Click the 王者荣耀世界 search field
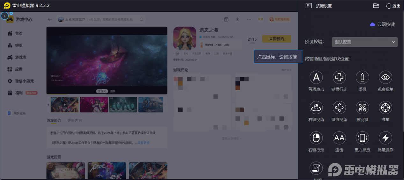This screenshot has height=180, width=404. point(101,19)
